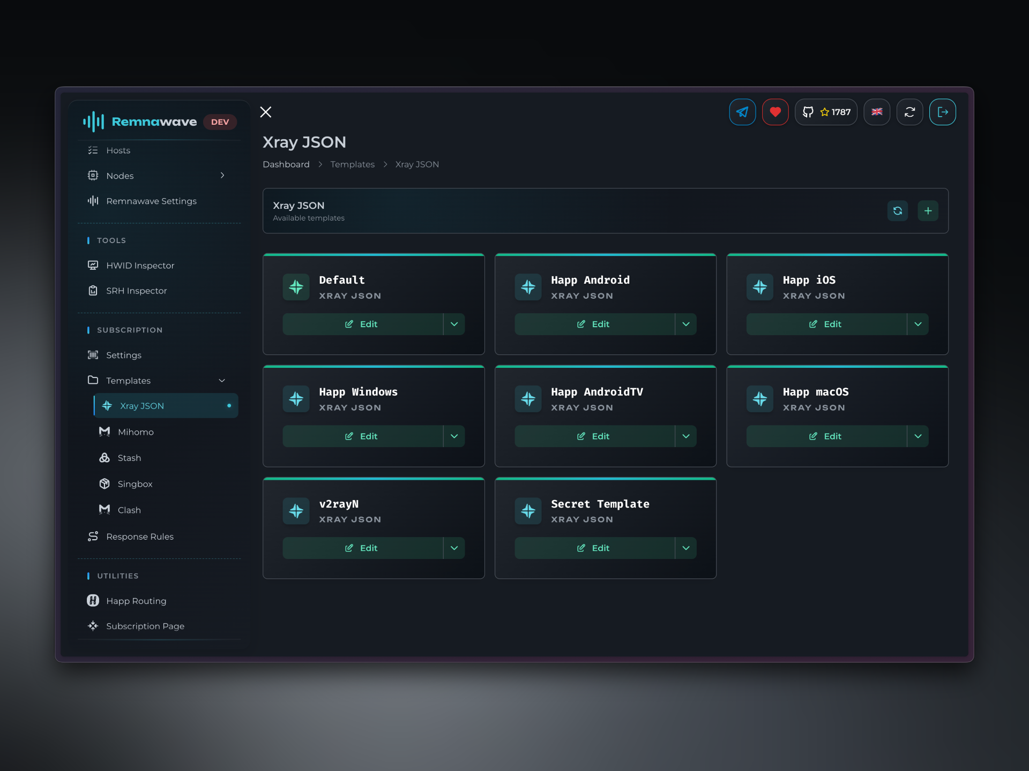
Task: Open SRH Inspector in the sidebar
Action: [136, 291]
